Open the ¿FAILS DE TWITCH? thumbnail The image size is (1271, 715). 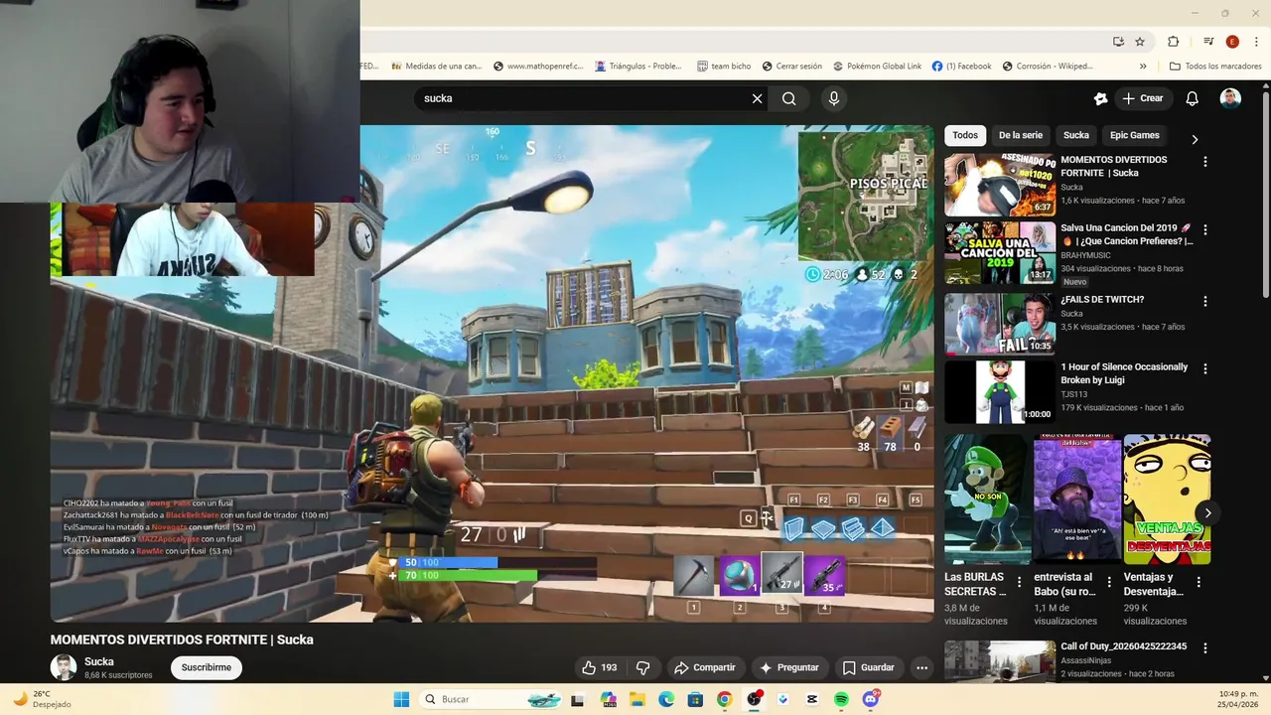tap(1000, 324)
